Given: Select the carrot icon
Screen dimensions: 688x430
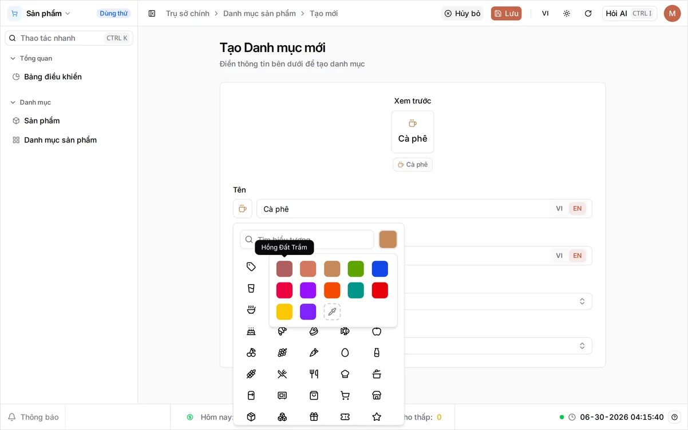Looking at the screenshot, I should tap(314, 352).
